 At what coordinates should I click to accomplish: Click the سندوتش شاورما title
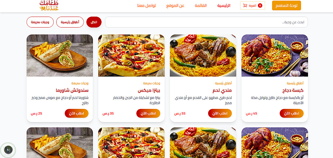(x=72, y=90)
